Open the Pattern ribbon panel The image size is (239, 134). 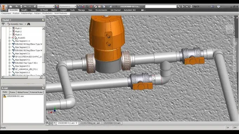[x=37, y=14]
